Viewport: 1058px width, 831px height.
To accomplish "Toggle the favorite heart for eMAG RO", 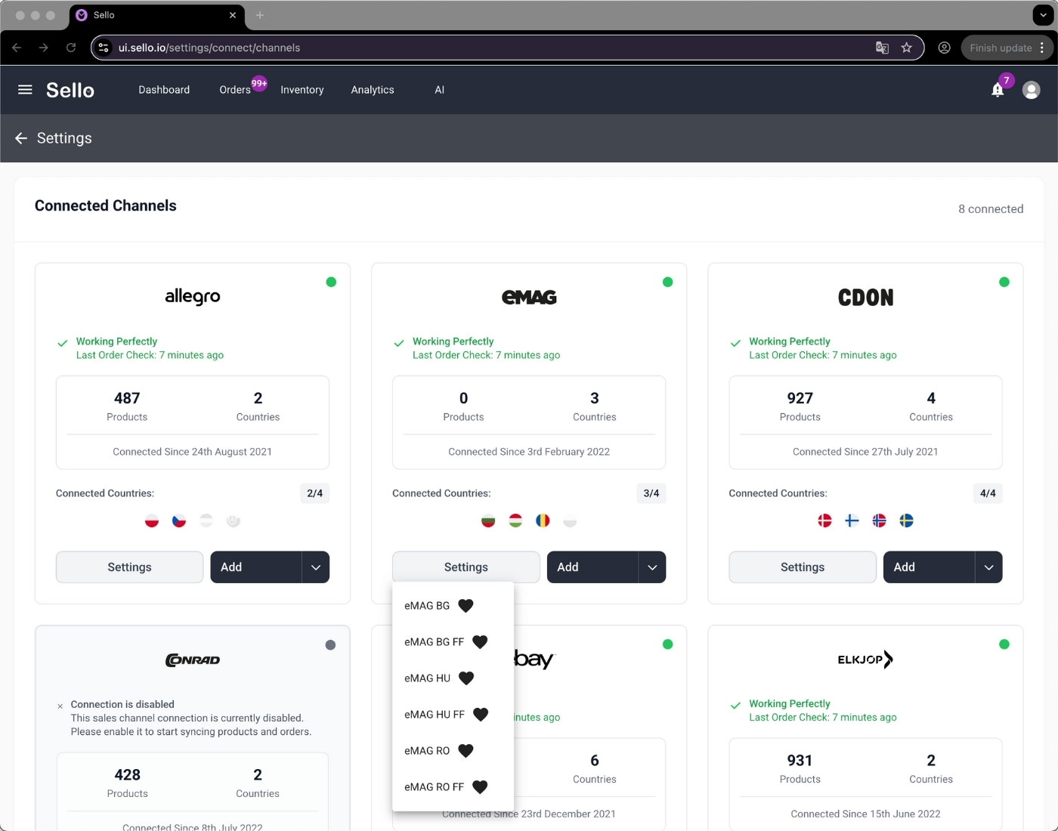I will (466, 751).
